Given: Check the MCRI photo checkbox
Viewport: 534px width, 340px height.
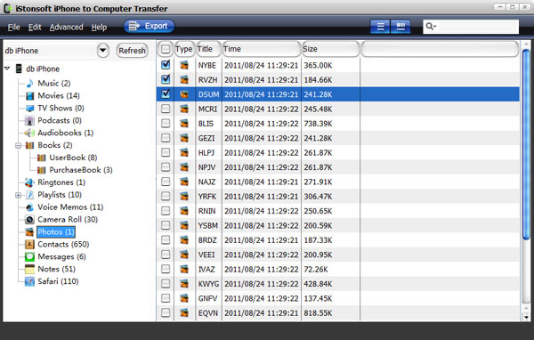Looking at the screenshot, I should click(x=166, y=109).
